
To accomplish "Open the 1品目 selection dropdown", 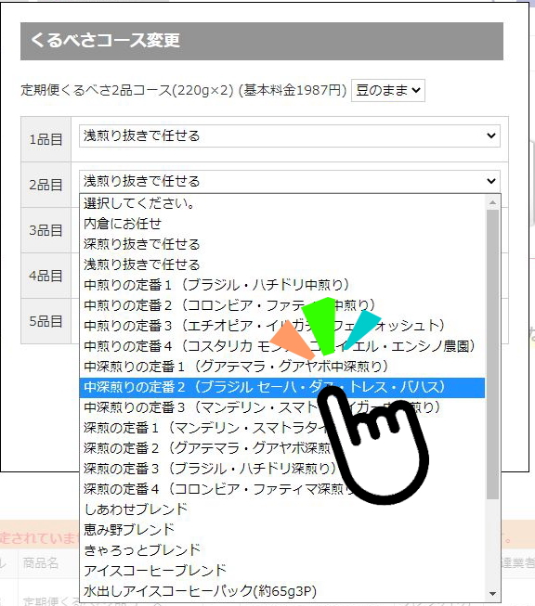I will click(290, 135).
